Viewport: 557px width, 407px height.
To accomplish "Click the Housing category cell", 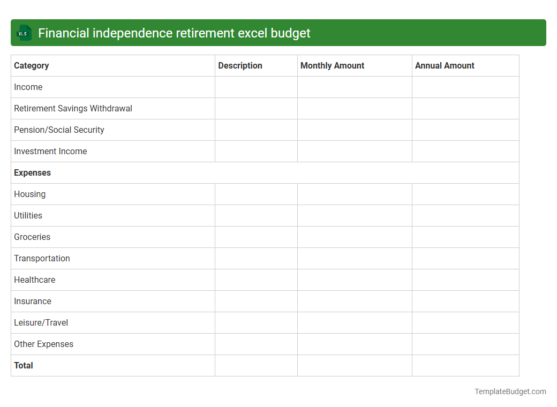I will (x=29, y=194).
